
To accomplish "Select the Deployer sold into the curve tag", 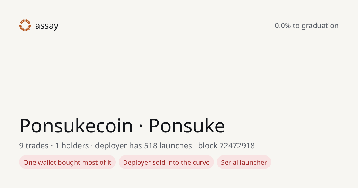I will point(166,162).
